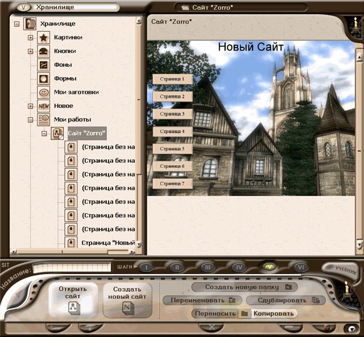Go to step I
364x337 pixels.
[146, 268]
